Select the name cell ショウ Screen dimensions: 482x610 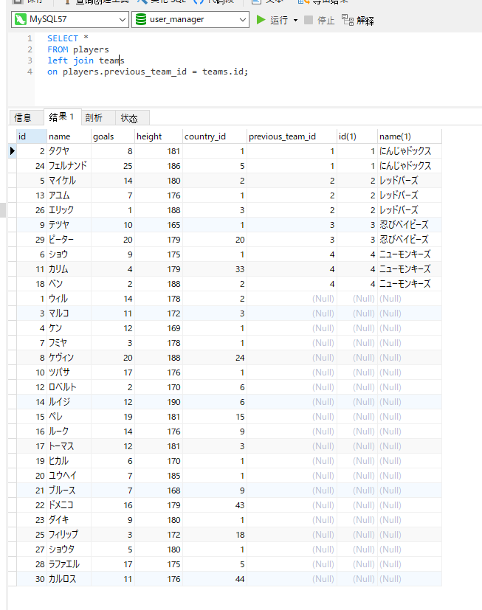tap(69, 254)
